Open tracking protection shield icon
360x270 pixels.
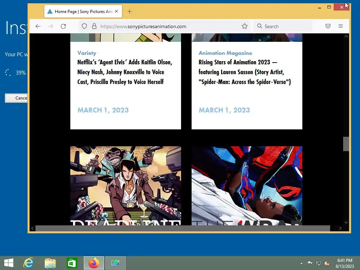84,26
